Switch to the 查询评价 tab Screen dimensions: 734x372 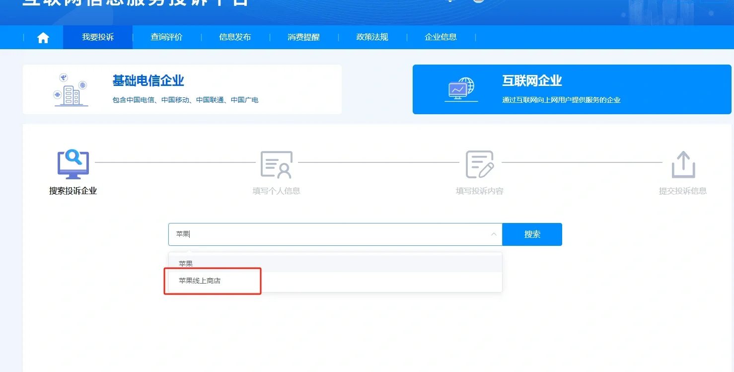click(x=166, y=37)
